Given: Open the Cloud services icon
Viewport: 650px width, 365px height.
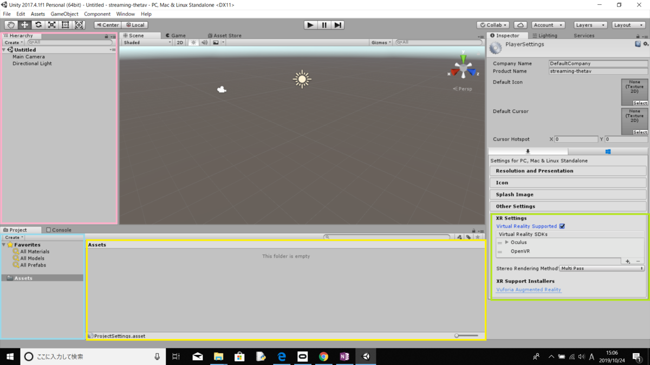Looking at the screenshot, I should [x=520, y=25].
